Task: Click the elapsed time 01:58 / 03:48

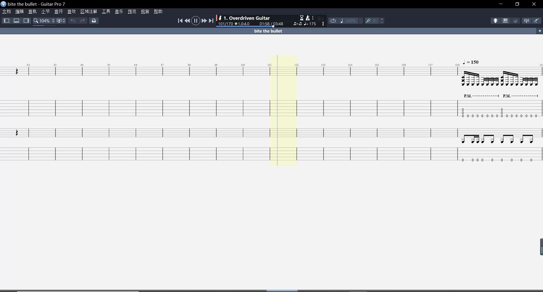Action: coord(271,24)
